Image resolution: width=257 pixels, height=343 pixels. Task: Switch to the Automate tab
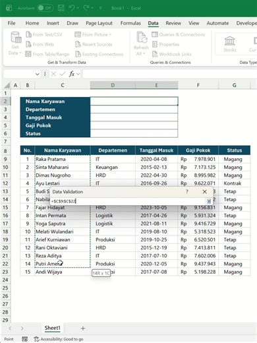coord(217,23)
